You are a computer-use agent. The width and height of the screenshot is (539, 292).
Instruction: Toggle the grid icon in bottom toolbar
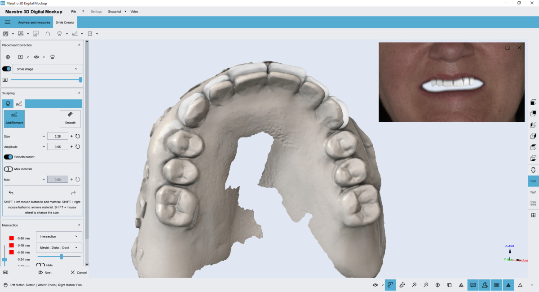(x=496, y=285)
